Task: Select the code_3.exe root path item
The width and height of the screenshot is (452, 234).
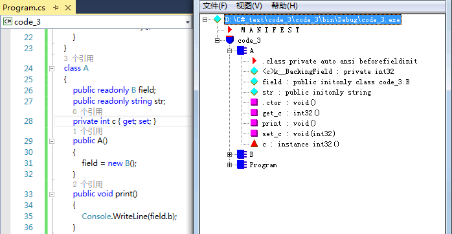Action: point(313,19)
